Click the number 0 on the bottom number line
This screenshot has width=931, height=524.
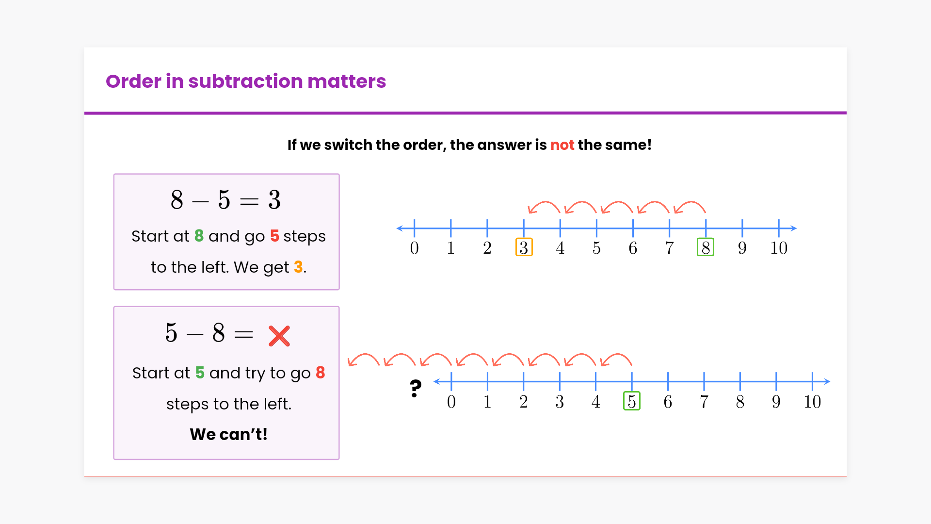click(451, 402)
